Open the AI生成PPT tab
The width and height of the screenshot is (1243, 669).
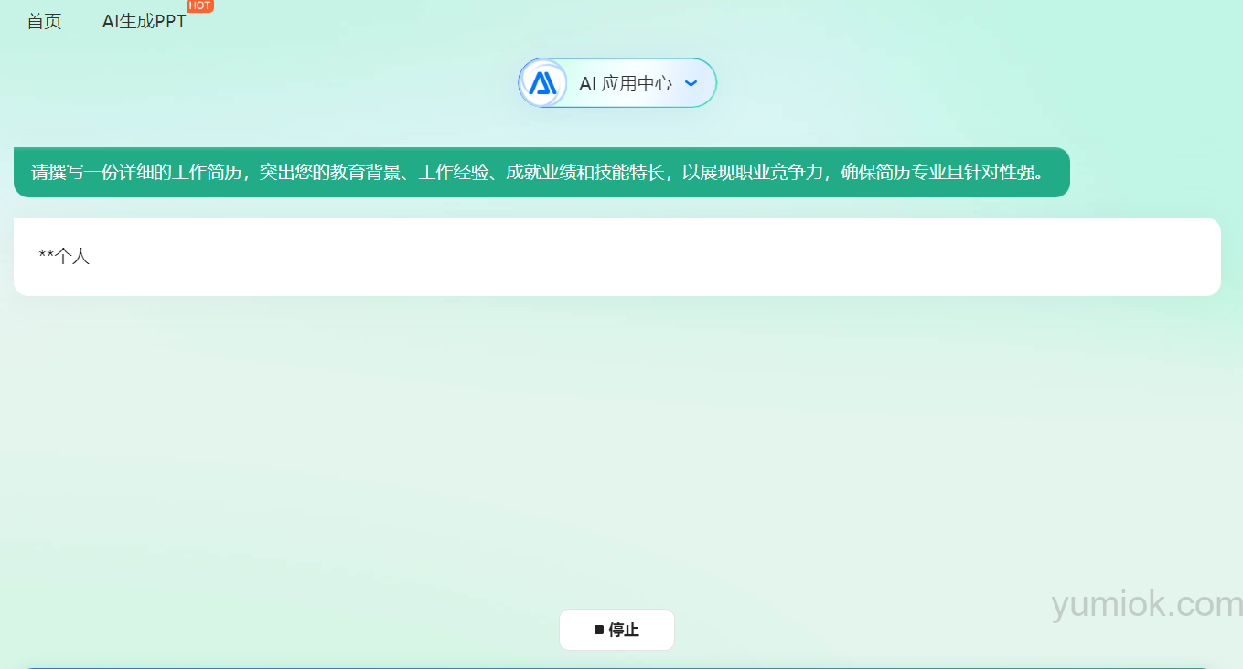(x=144, y=22)
